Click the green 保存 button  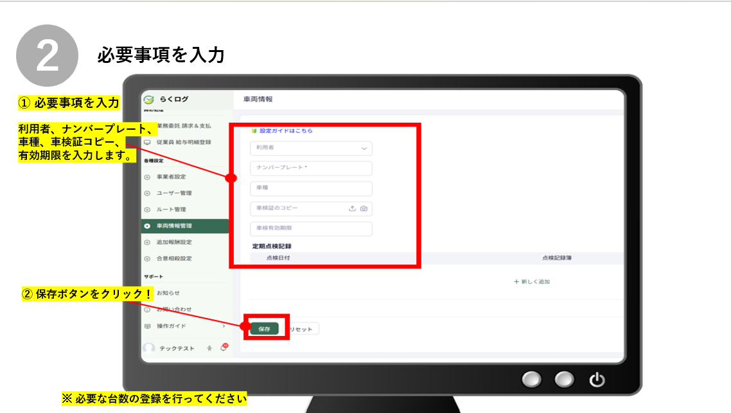264,328
